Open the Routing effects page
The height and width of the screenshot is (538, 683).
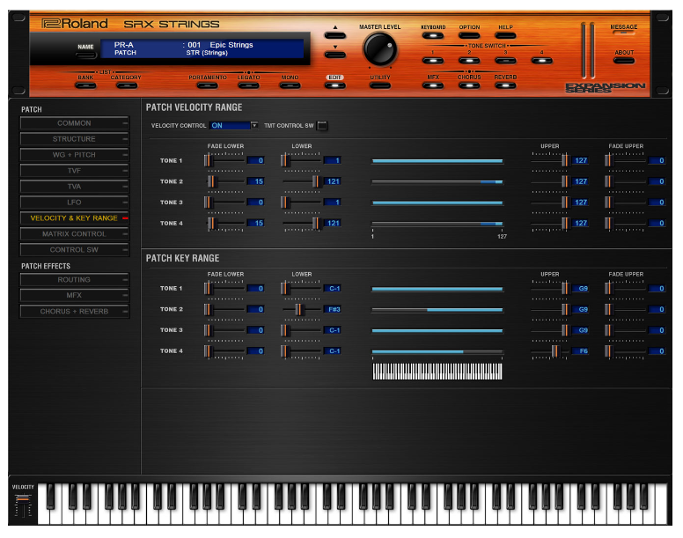pyautogui.click(x=75, y=280)
